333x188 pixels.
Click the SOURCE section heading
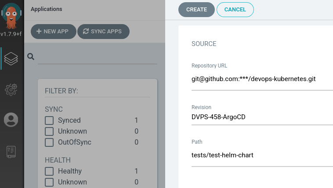204,44
